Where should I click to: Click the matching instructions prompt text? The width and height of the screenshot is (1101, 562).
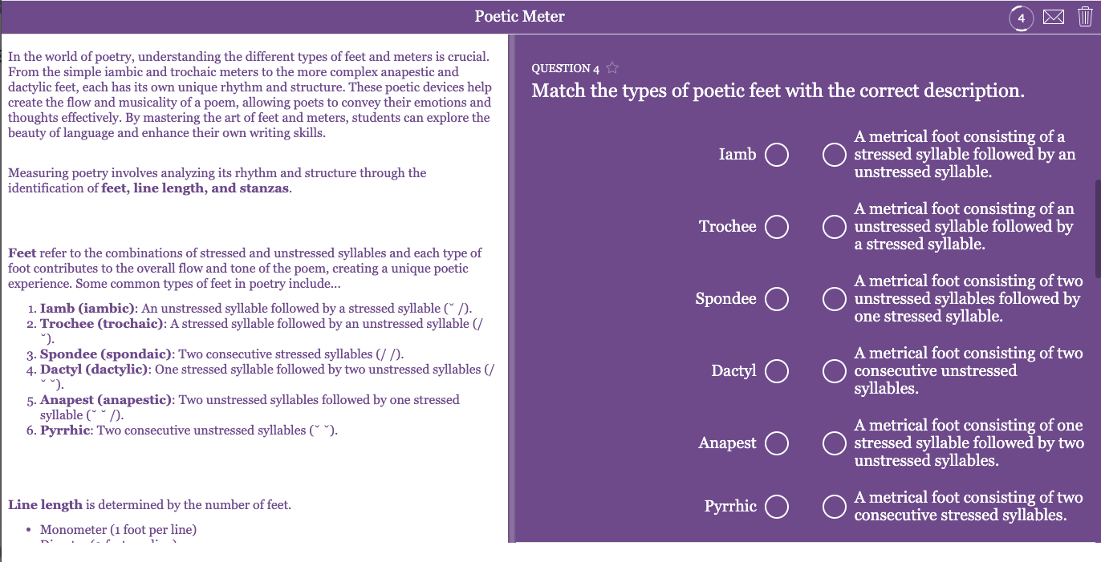778,90
